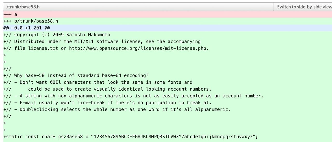Select the removed '--- a' diff line
The width and height of the screenshot is (332, 142).
pos(10,14)
